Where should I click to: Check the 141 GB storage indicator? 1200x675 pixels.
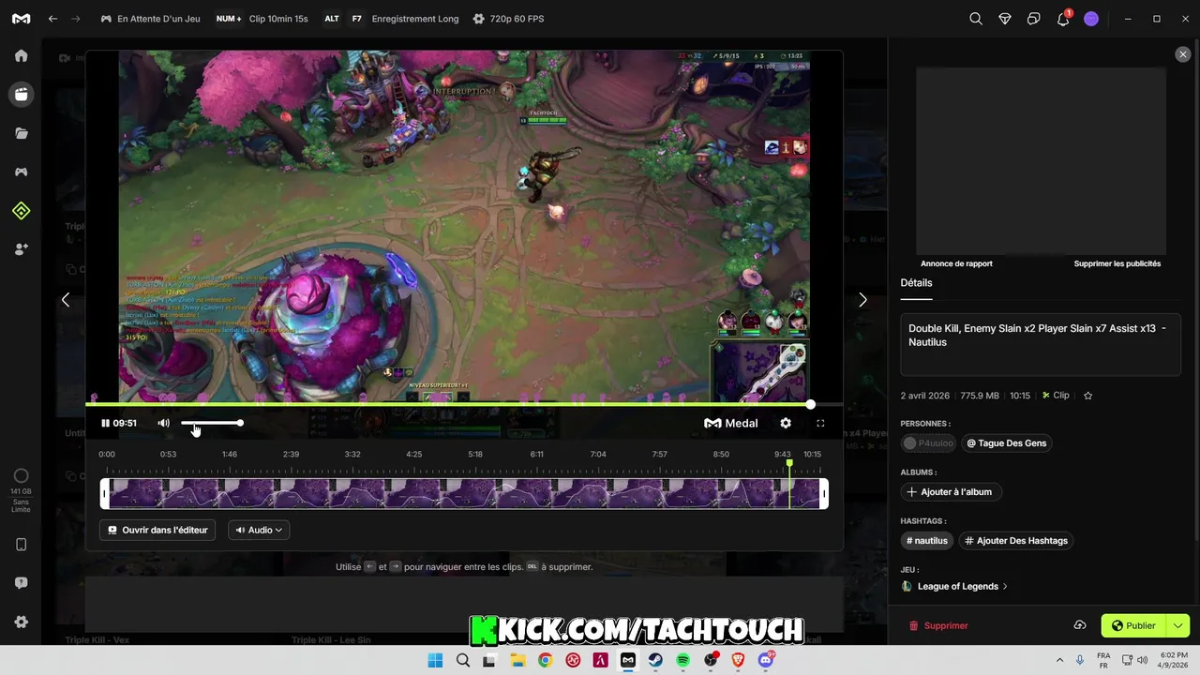point(21,489)
